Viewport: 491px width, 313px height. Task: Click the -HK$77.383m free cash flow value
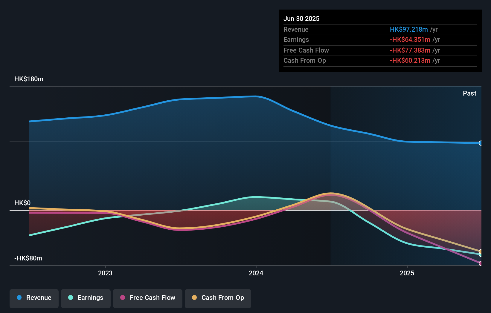pos(410,50)
